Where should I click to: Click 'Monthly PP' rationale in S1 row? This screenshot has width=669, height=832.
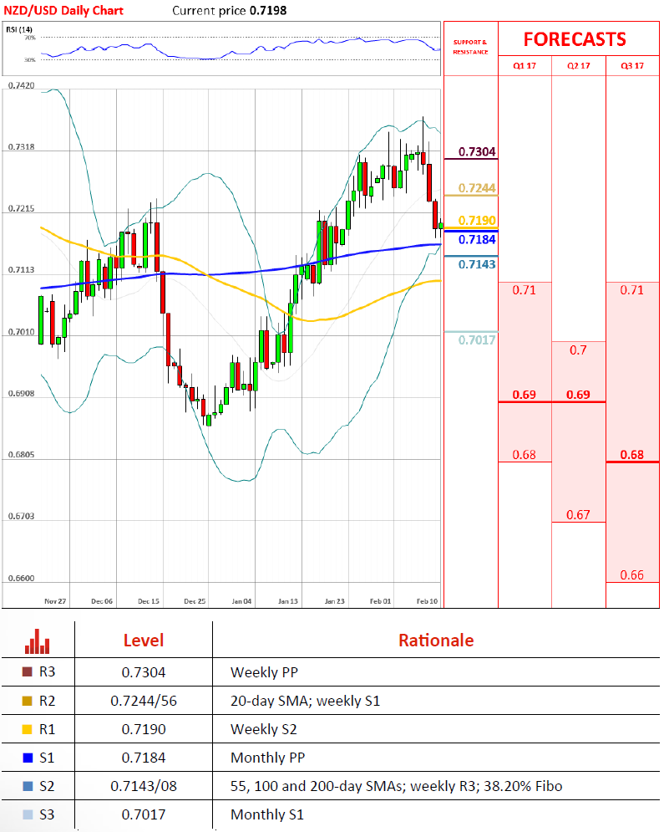(x=268, y=758)
